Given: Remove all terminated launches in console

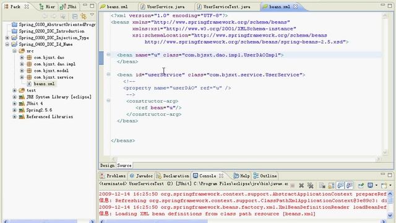Looking at the screenshot, I should coord(311,186).
